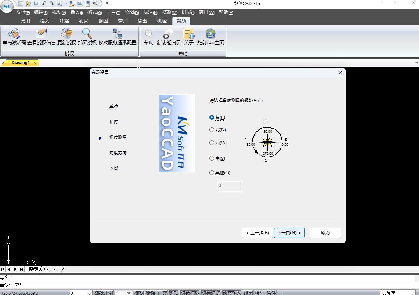Select the 北(N) radio button
This screenshot has width=419, height=295.
tap(218, 130)
